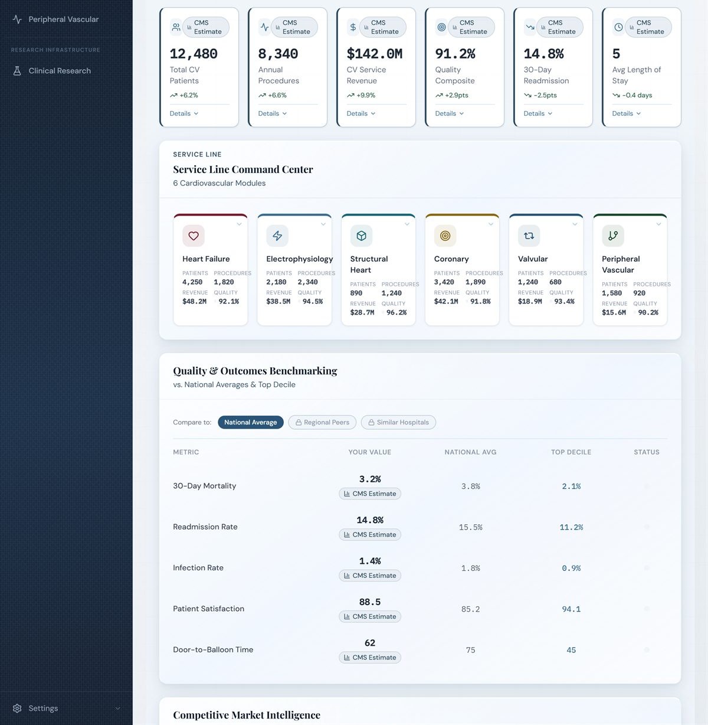Expand the Valvular module chevron
The image size is (708, 725).
click(x=575, y=224)
